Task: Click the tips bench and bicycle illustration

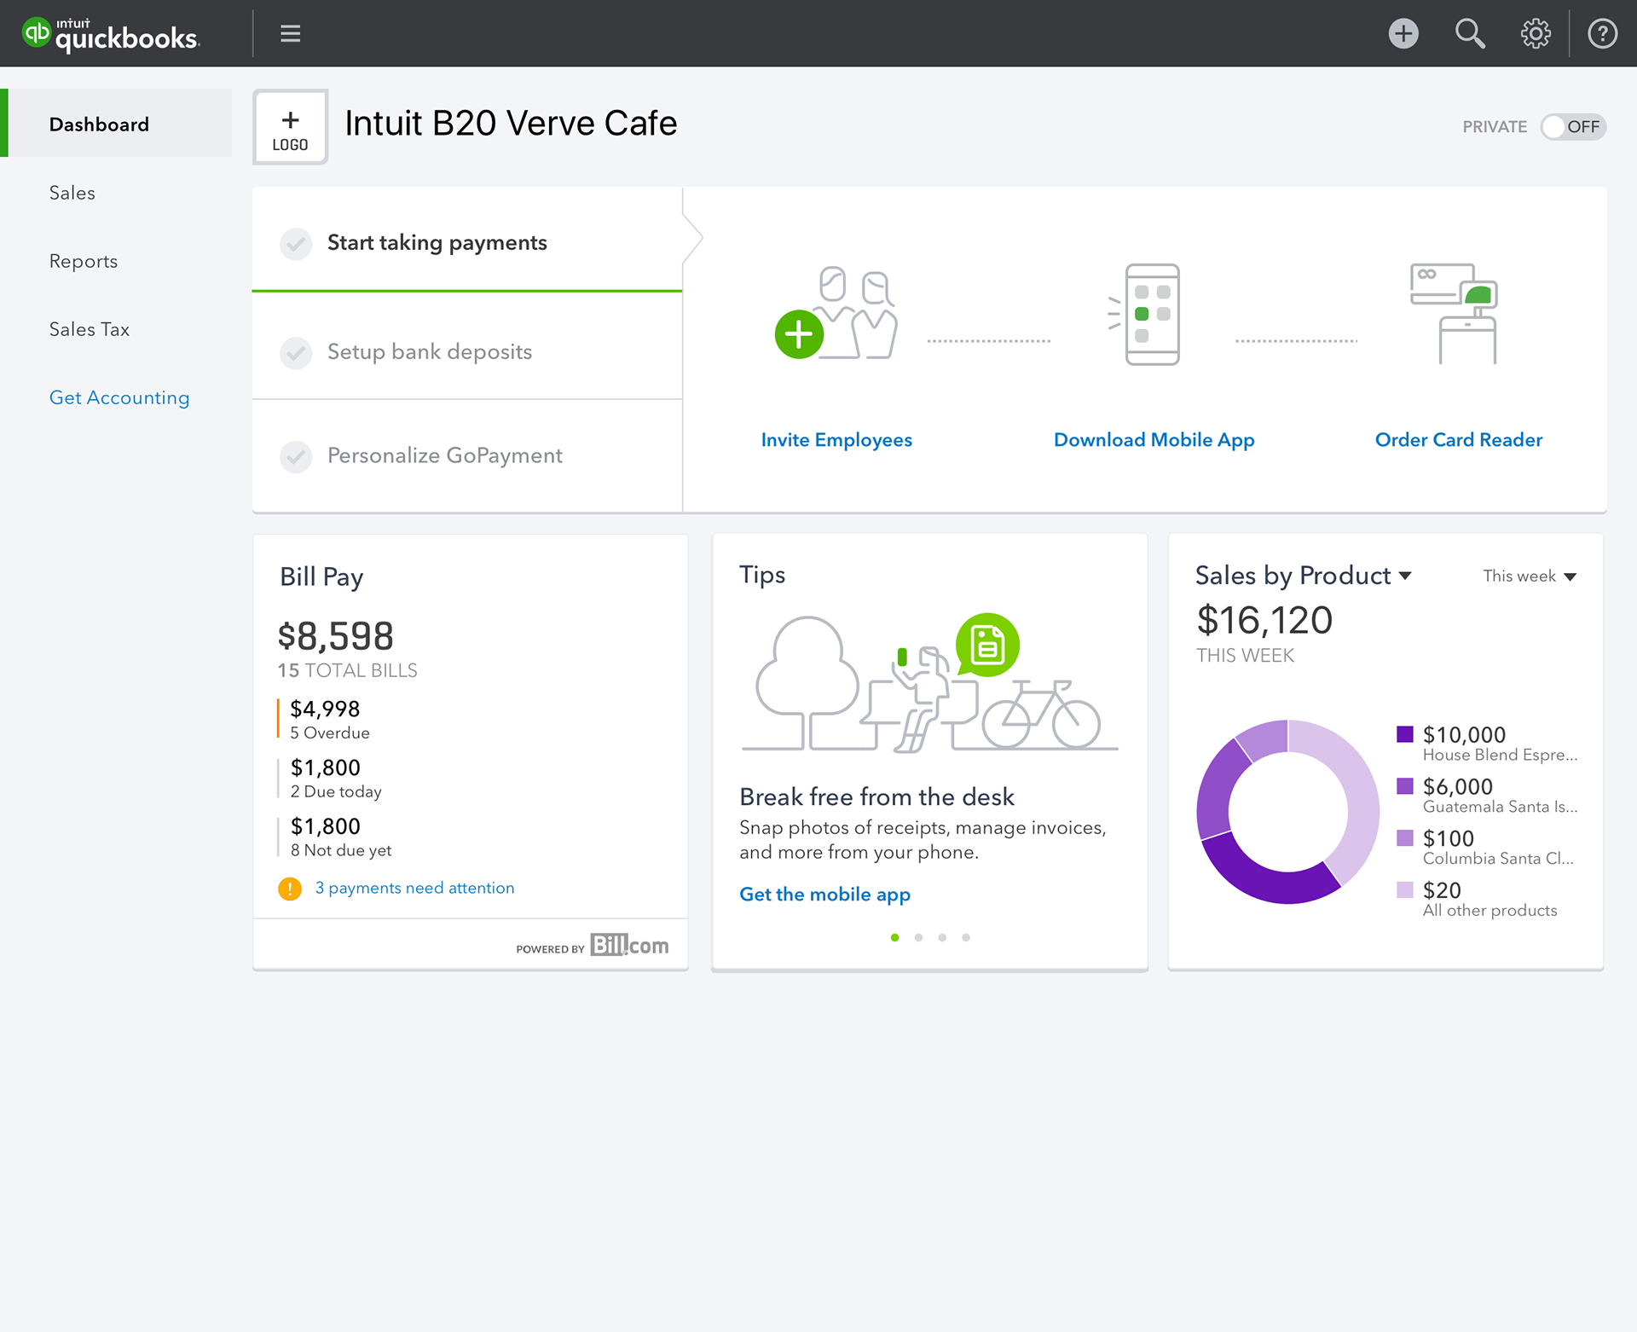Action: tap(929, 682)
